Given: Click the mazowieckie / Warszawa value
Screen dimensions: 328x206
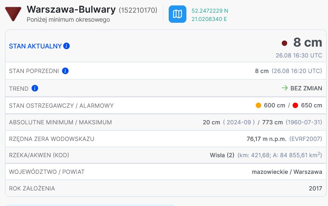Looking at the screenshot, I should click(x=287, y=172).
